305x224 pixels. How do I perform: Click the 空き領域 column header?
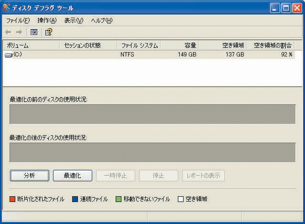tap(222, 45)
